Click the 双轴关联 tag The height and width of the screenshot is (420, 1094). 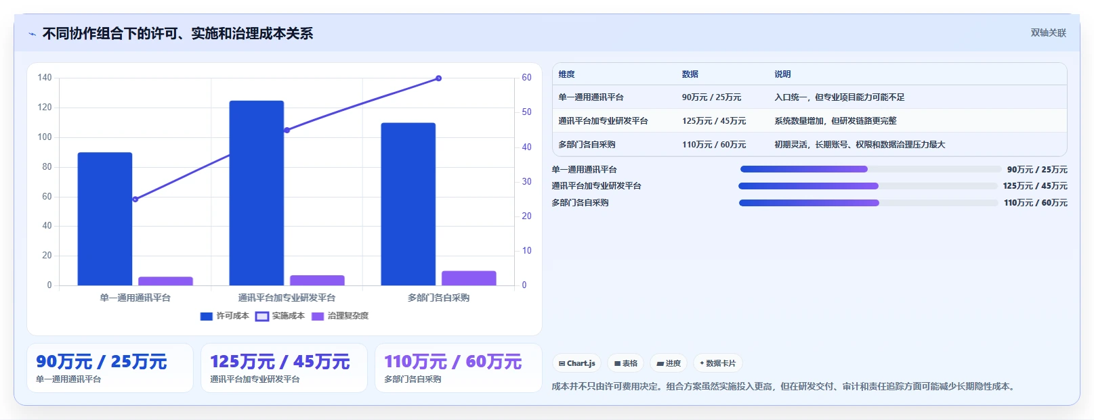pos(1048,32)
